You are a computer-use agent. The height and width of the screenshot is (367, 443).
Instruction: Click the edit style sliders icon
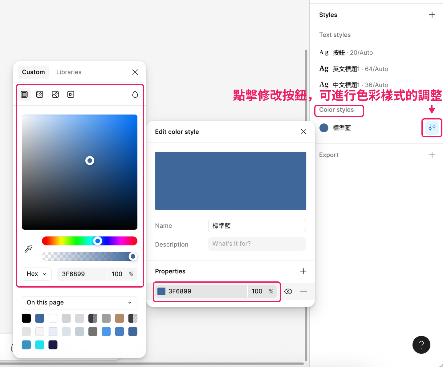point(432,128)
